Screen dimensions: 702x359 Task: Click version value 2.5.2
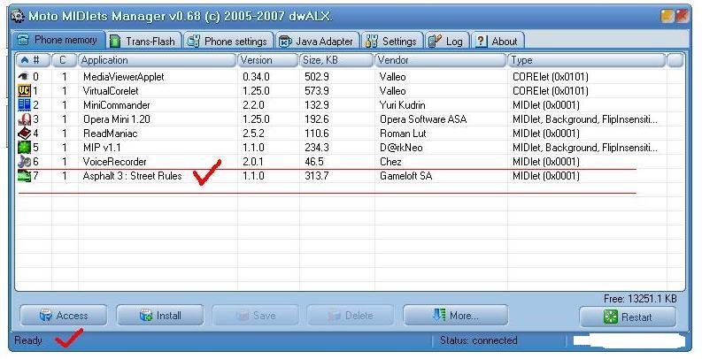pos(253,134)
